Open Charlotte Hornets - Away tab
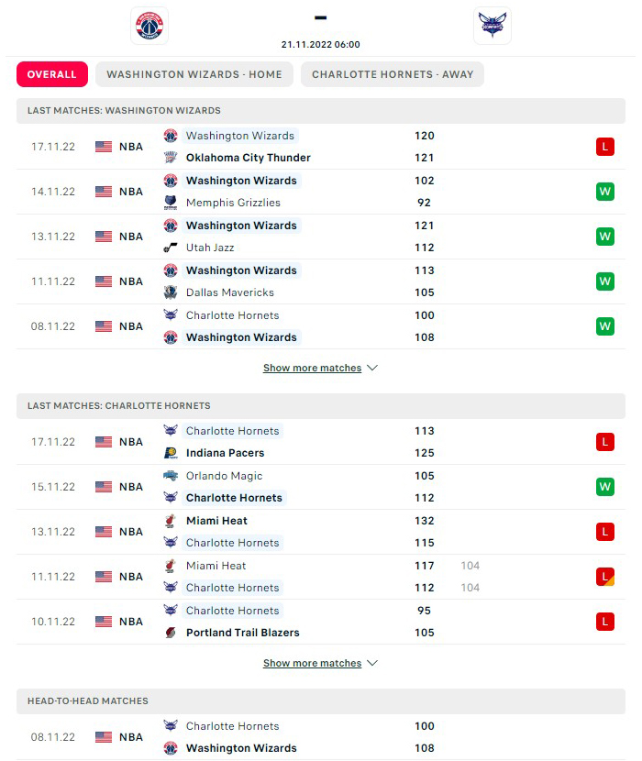The width and height of the screenshot is (642, 761). tap(393, 74)
